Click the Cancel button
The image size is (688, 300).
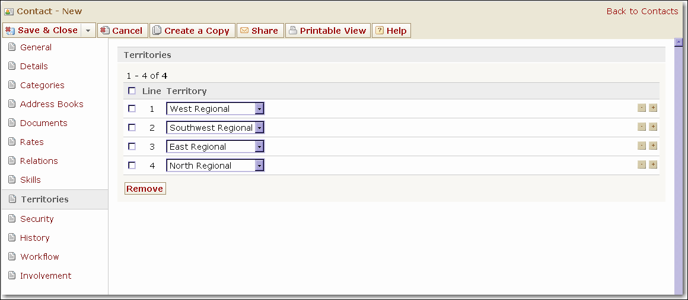(122, 31)
